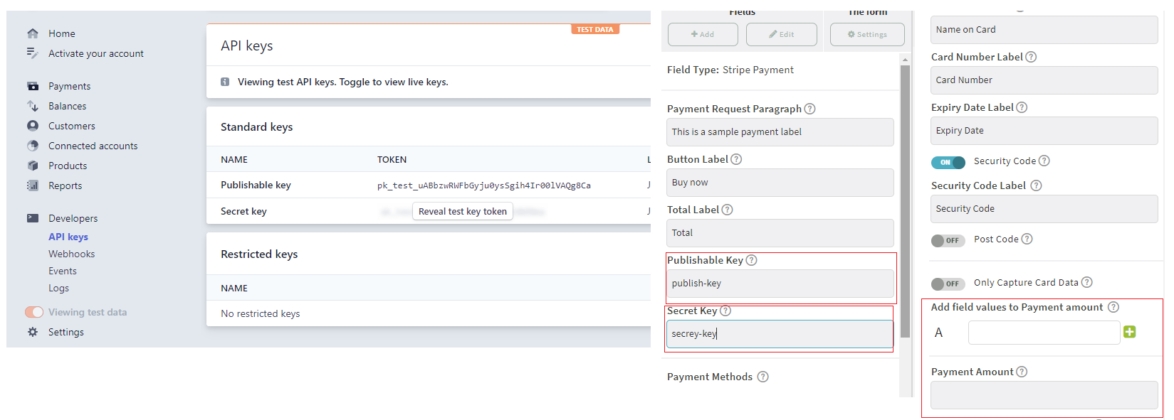Click the Products box icon
The width and height of the screenshot is (1174, 420).
[33, 166]
